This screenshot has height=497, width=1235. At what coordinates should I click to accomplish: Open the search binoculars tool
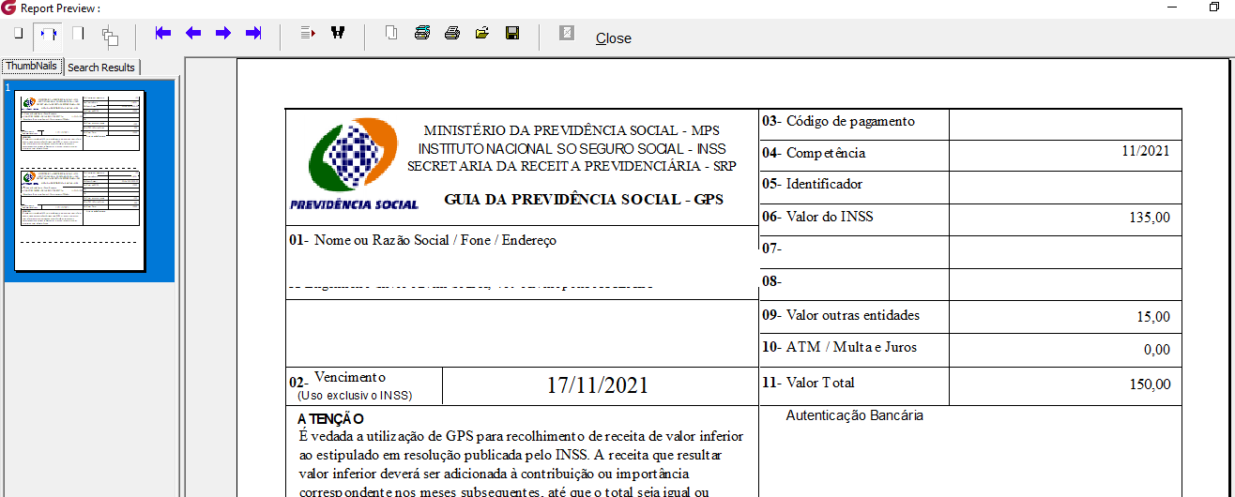click(x=338, y=33)
